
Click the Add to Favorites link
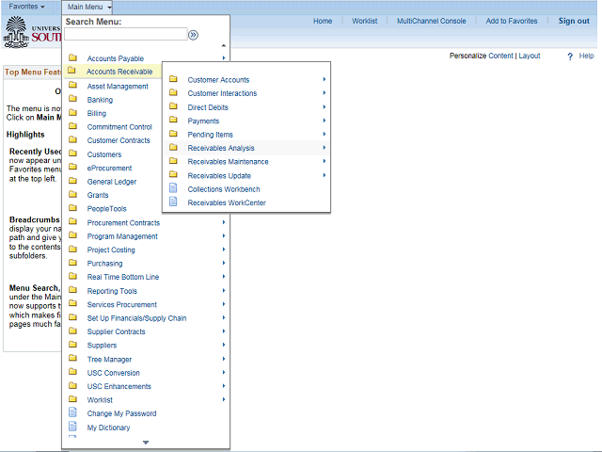[x=512, y=21]
